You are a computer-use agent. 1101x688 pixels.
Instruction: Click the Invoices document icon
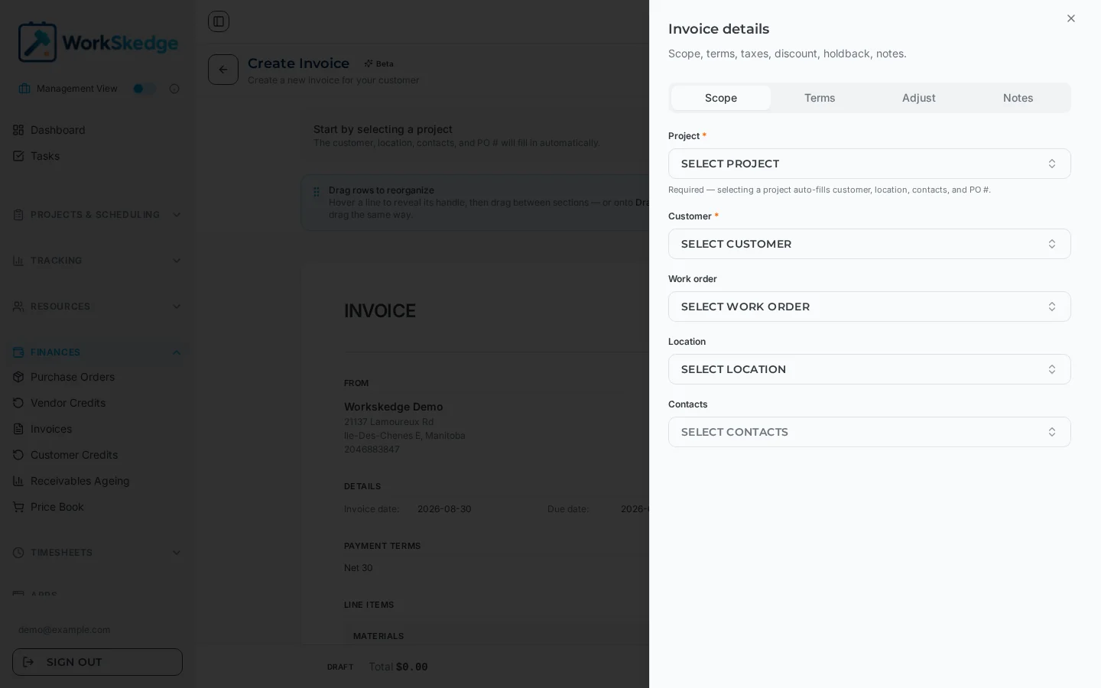(x=18, y=429)
